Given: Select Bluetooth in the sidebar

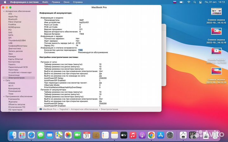Looking at the screenshot, I should click(13, 19).
